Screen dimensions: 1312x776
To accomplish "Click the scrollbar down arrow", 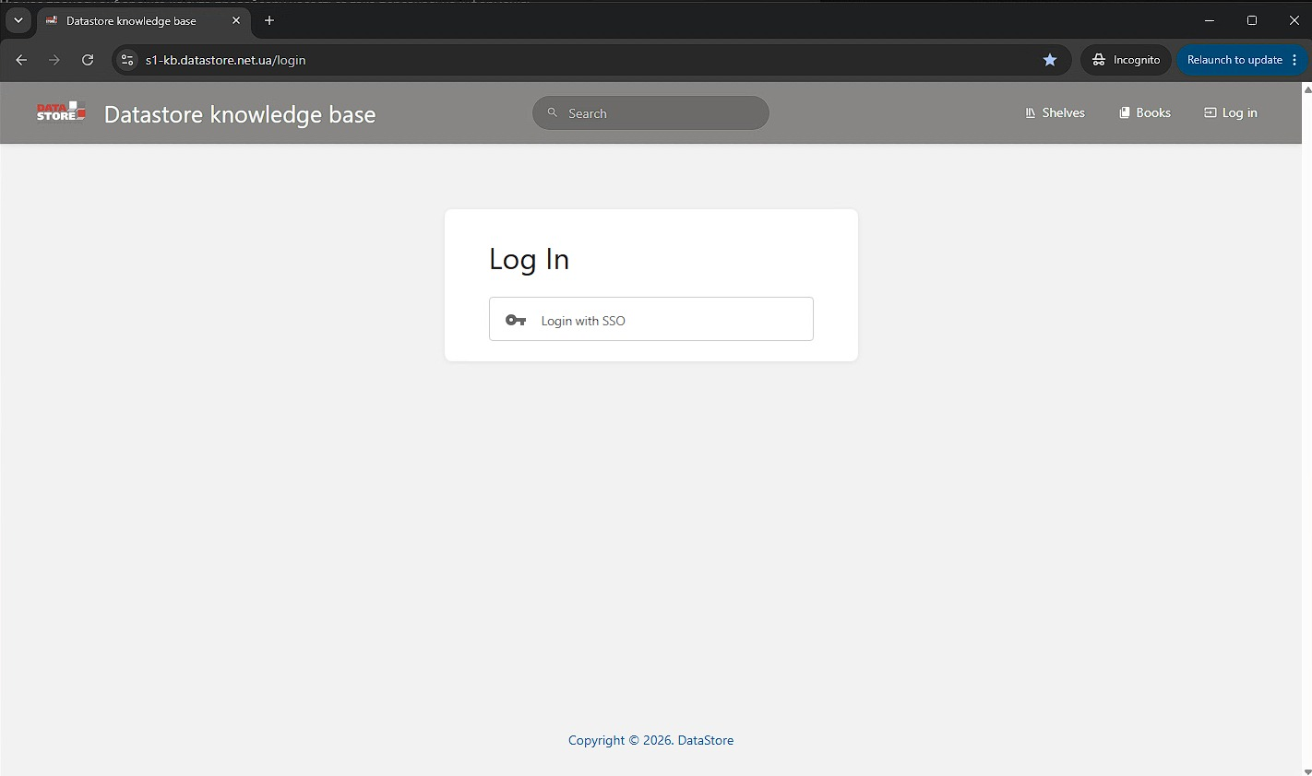I will click(1307, 771).
